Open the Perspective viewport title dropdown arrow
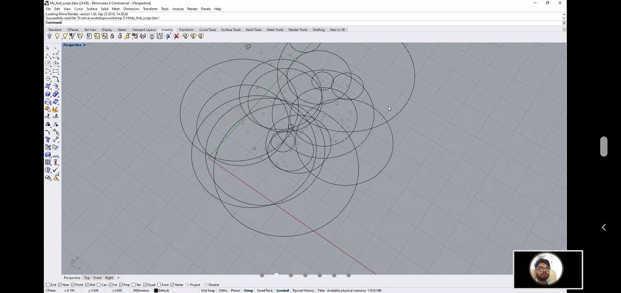Image resolution: width=621 pixels, height=293 pixels. (x=84, y=45)
